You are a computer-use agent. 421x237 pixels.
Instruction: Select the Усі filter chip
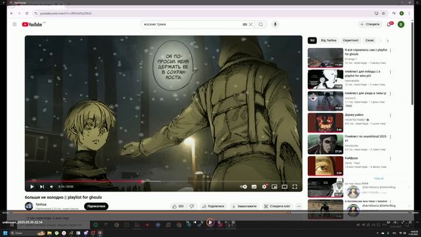(x=312, y=40)
